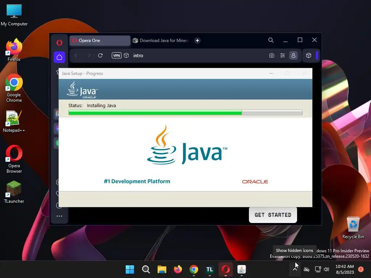Image resolution: width=371 pixels, height=278 pixels.
Task: Show hidden icons in system tray
Action: pos(295,269)
